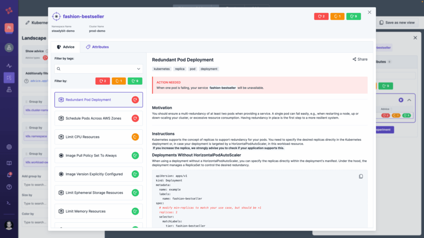Screen dimensions: 424x238
Task: Click the help question mark icon
Action: tap(9, 187)
